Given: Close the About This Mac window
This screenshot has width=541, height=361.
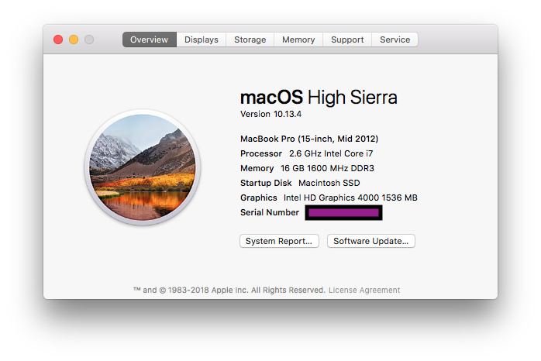Looking at the screenshot, I should (58, 40).
